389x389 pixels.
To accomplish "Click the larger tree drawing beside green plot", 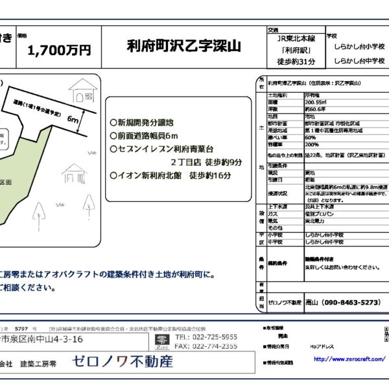I will tap(39, 216).
